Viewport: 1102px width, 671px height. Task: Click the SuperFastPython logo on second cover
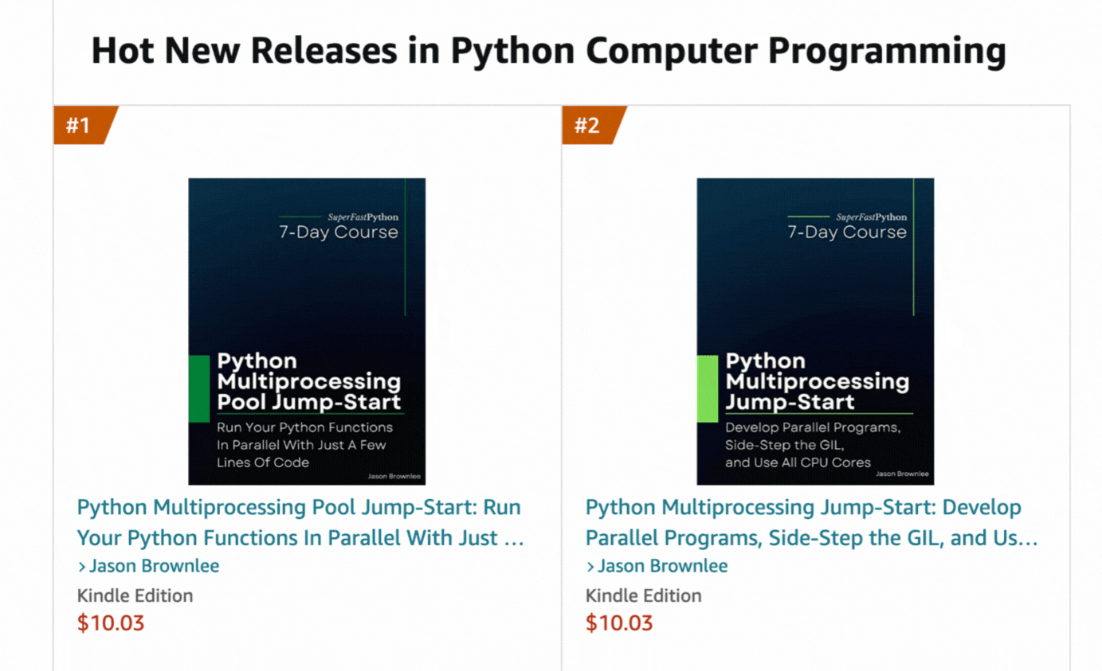871,217
